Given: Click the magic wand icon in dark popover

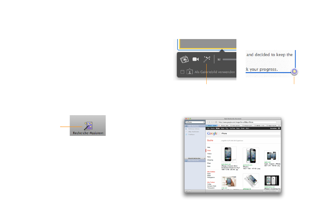Looking at the screenshot, I should point(207,59).
